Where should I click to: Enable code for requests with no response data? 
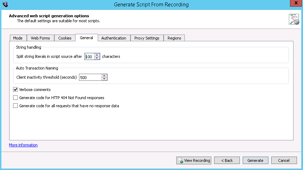[x=15, y=106]
